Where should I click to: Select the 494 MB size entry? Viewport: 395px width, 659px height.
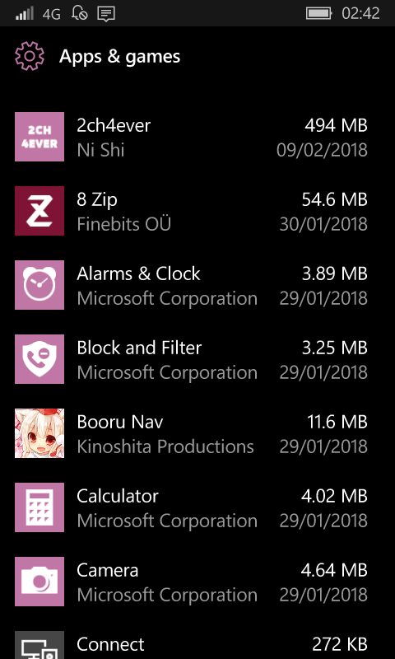tap(337, 125)
